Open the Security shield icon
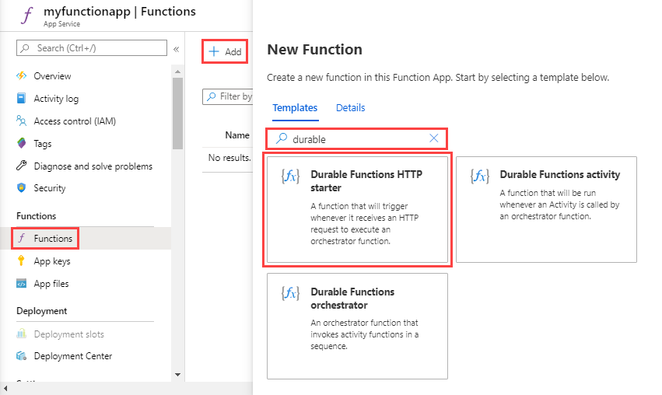This screenshot has width=662, height=395. point(22,188)
